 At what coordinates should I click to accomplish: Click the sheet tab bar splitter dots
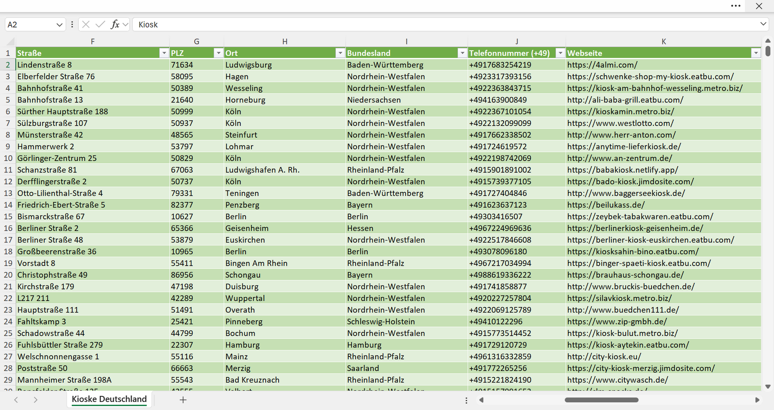(x=466, y=400)
